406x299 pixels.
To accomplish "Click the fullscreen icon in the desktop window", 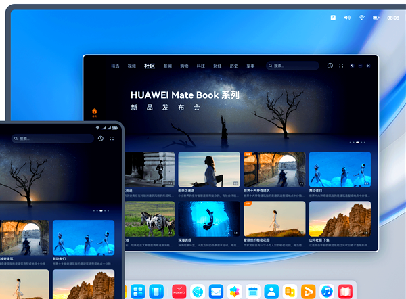I will (341, 66).
